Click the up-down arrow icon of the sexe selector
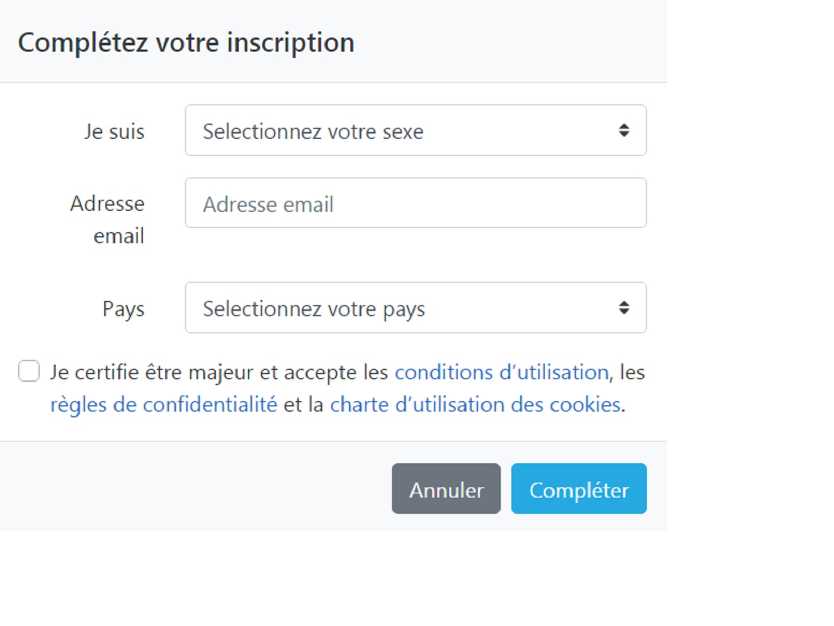The width and height of the screenshot is (834, 626). pos(623,130)
